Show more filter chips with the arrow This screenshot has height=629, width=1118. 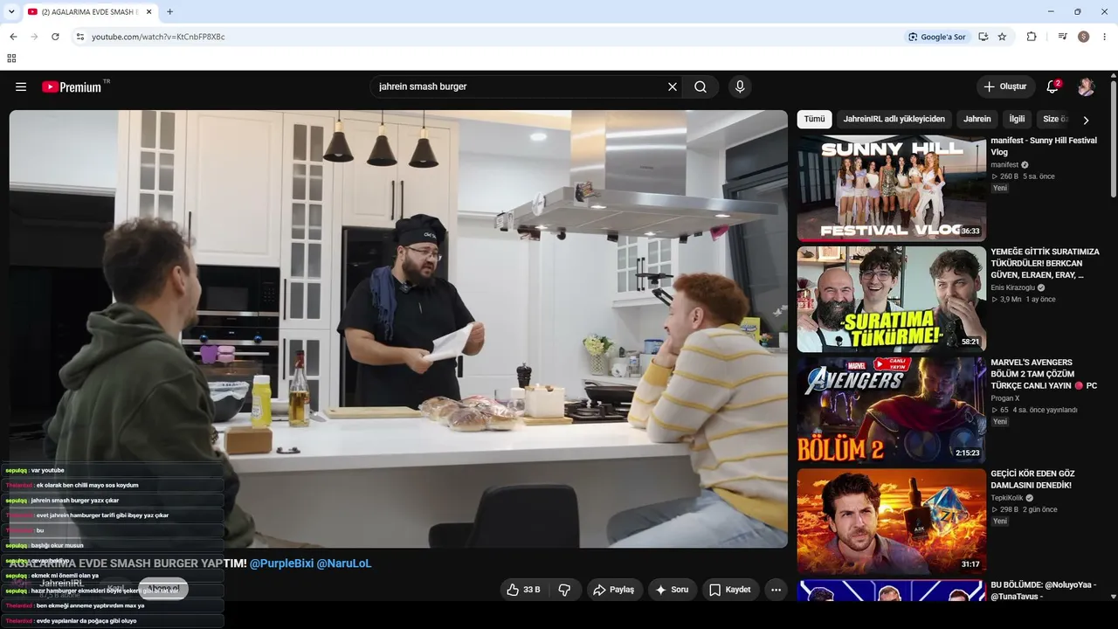(x=1086, y=120)
